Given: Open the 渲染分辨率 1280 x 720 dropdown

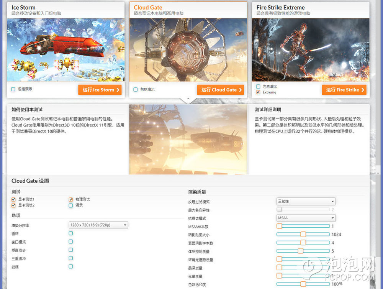Looking at the screenshot, I should point(98,225).
